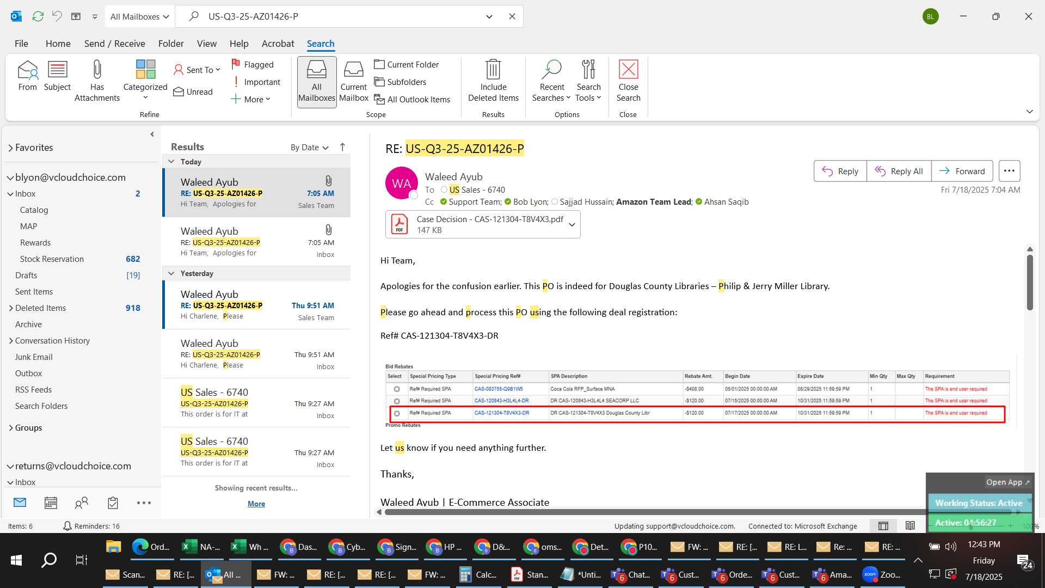Image resolution: width=1045 pixels, height=588 pixels.
Task: Expand More refine options dropdown
Action: click(x=250, y=99)
